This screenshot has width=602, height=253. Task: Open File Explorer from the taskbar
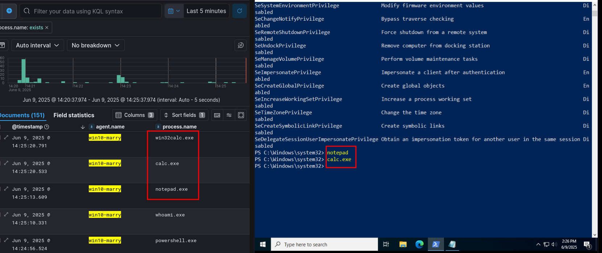click(403, 244)
